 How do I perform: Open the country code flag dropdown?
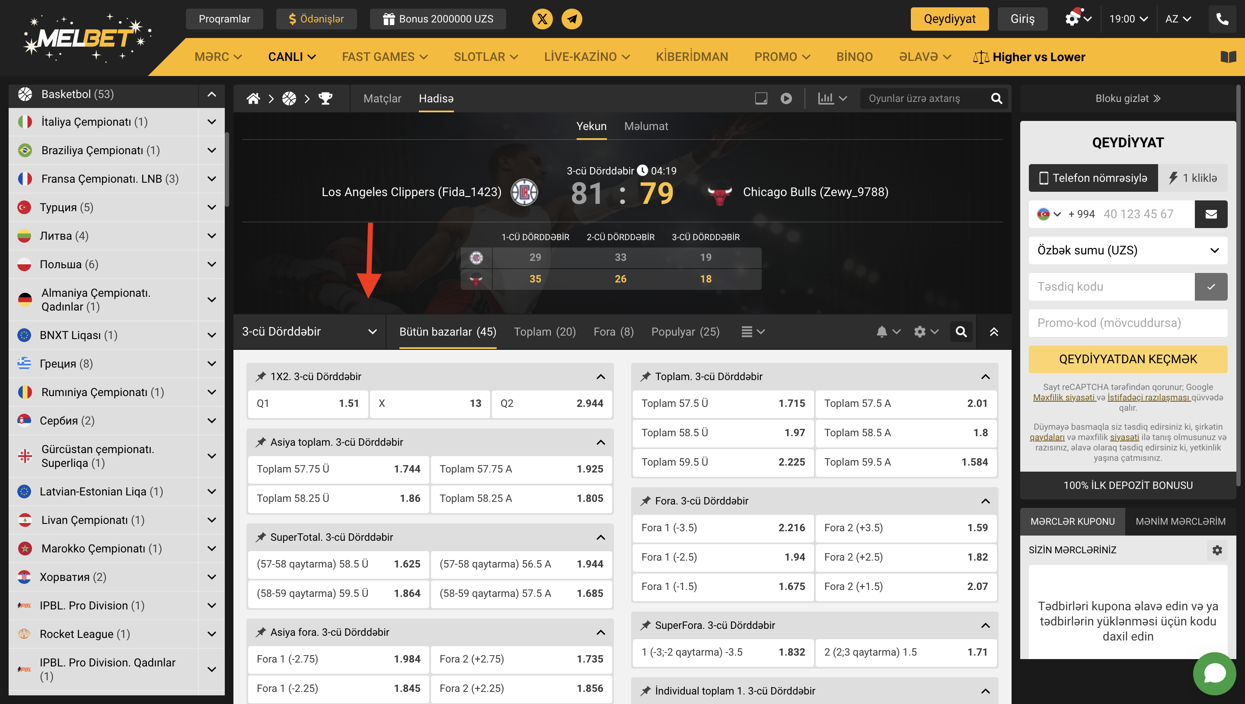click(x=1049, y=214)
